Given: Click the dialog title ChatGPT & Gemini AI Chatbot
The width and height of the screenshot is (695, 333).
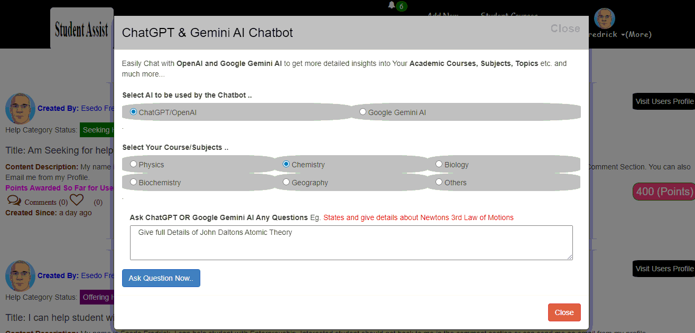Looking at the screenshot, I should pyautogui.click(x=208, y=33).
